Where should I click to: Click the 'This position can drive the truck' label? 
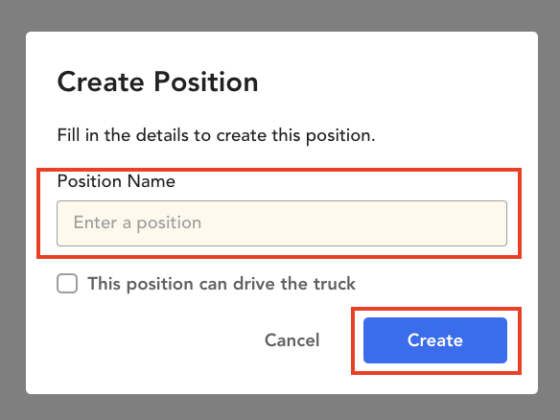click(x=222, y=284)
